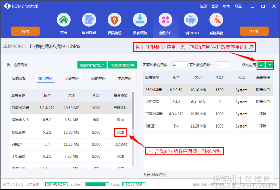The image size is (280, 190).
Task: Move selected app down with the arrow
Action: [x=270, y=65]
